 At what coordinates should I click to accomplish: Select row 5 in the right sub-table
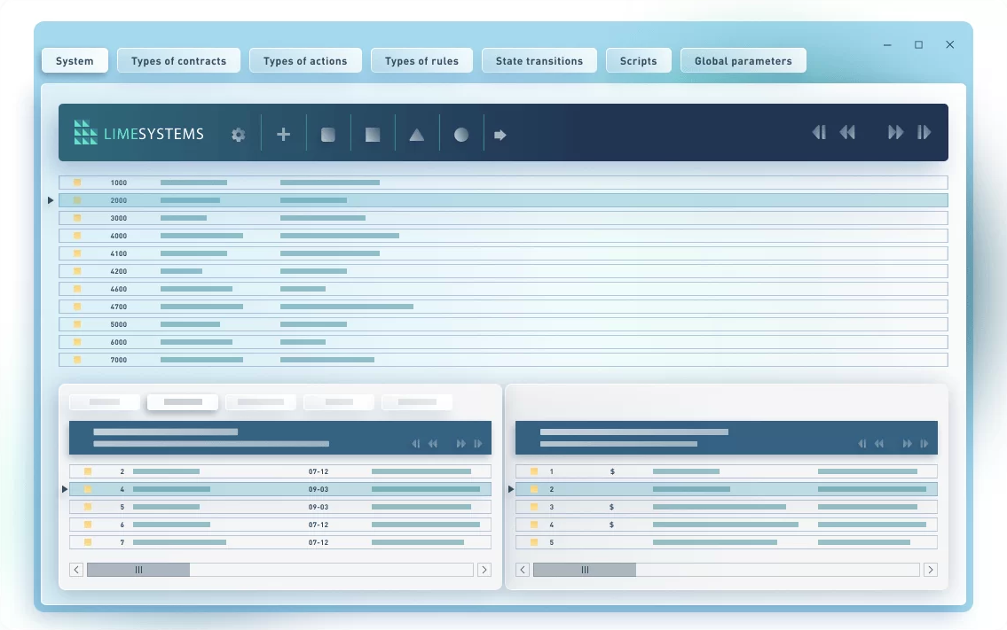[x=727, y=542]
